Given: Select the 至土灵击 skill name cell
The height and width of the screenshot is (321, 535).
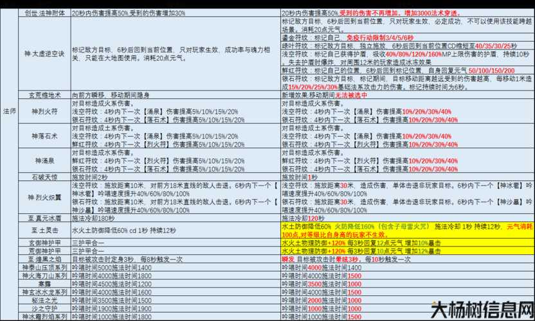Looking at the screenshot, I should (45, 230).
